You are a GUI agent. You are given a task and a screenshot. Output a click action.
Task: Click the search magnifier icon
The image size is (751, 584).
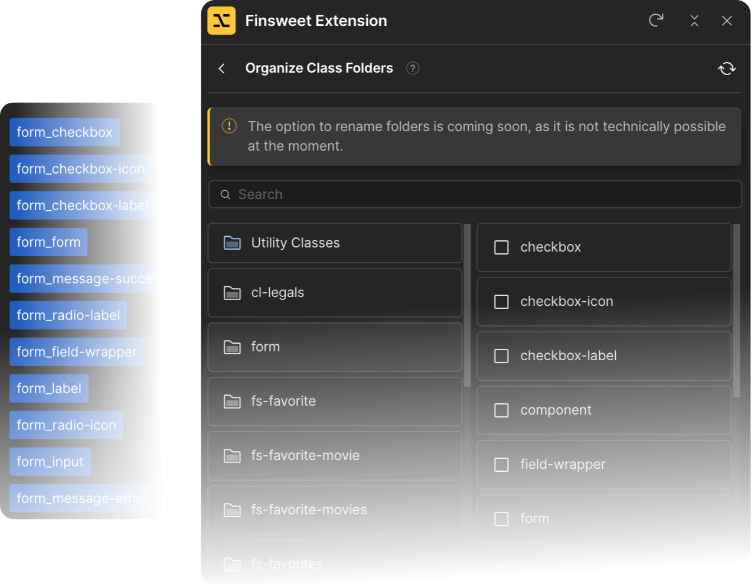(x=226, y=194)
